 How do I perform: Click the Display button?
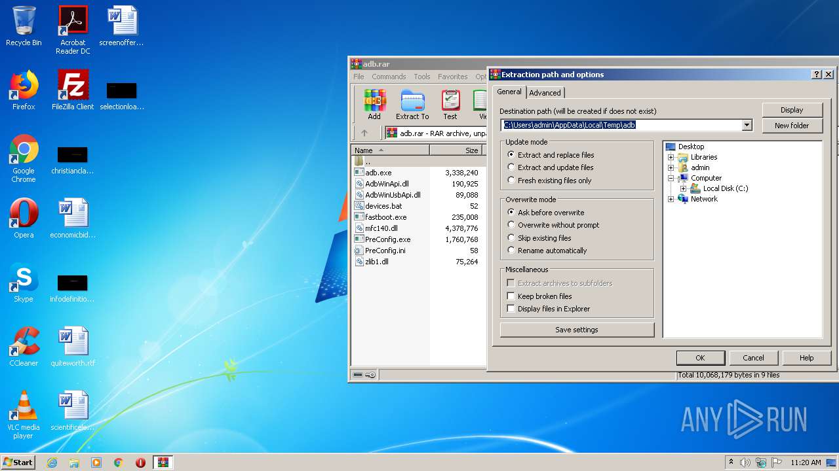click(x=792, y=110)
